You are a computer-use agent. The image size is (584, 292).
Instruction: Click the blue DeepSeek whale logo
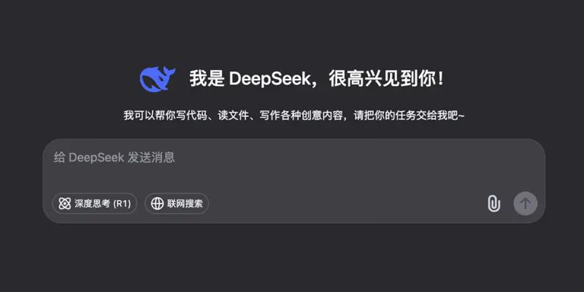(x=155, y=78)
